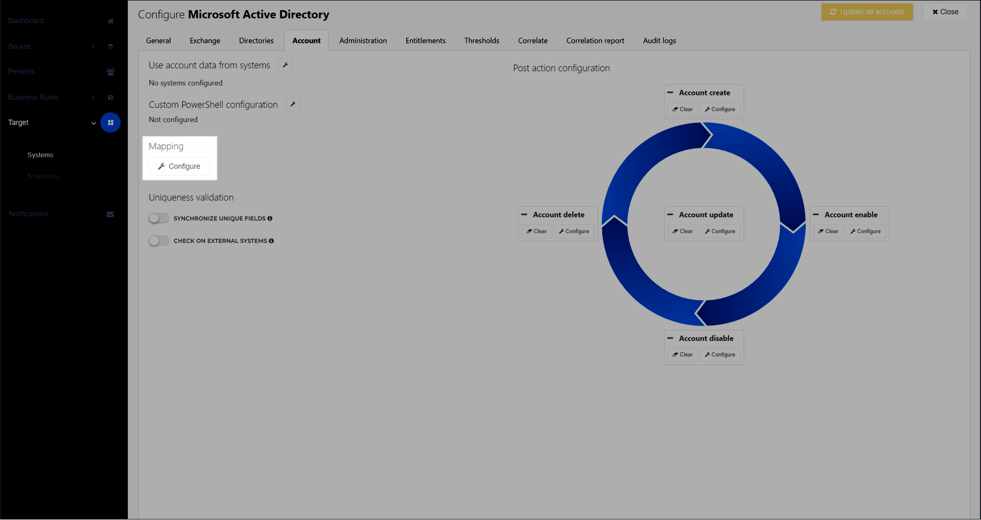Open the Thresholds tab
Viewport: 981px width, 520px height.
(x=482, y=41)
